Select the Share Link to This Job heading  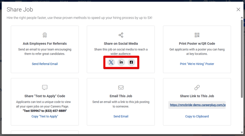tap(197, 96)
